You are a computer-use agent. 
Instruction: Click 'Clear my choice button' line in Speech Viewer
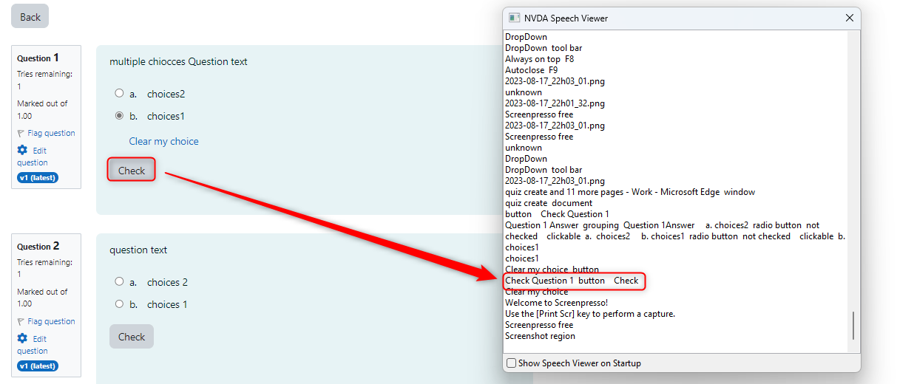point(552,270)
